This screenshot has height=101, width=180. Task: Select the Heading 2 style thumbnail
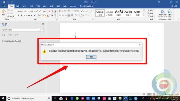pyautogui.click(x=128, y=13)
